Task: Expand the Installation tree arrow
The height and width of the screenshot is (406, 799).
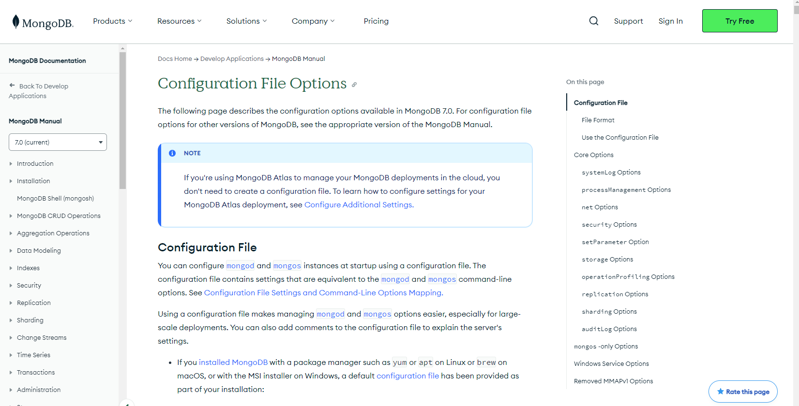Action: point(11,181)
